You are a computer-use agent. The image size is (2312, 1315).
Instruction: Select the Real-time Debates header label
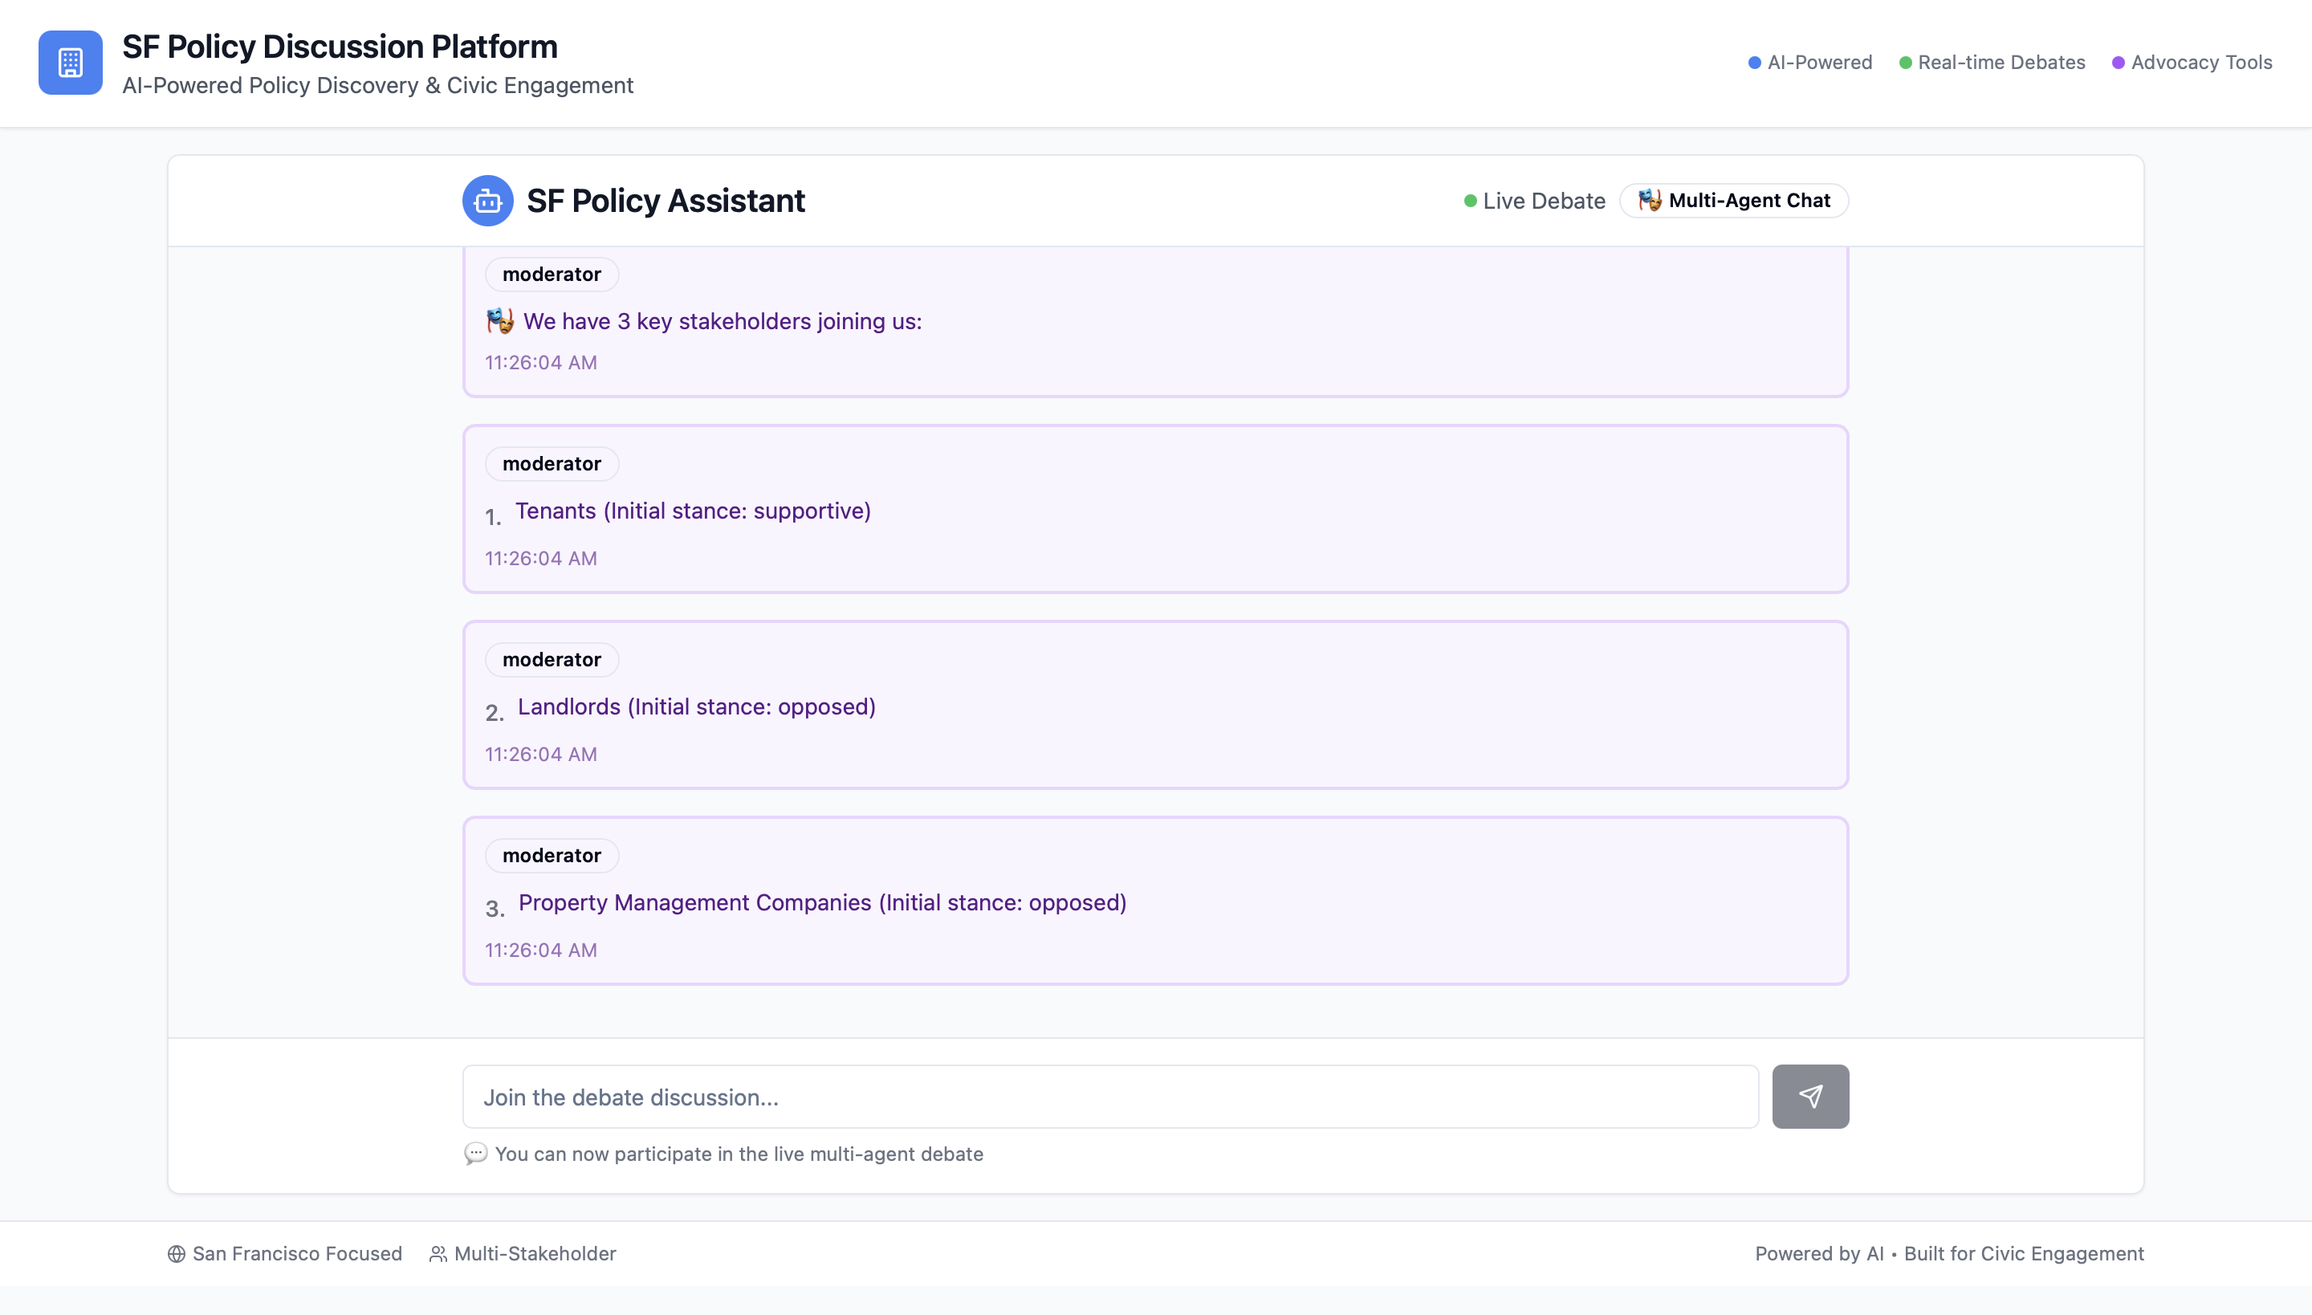click(x=2001, y=63)
